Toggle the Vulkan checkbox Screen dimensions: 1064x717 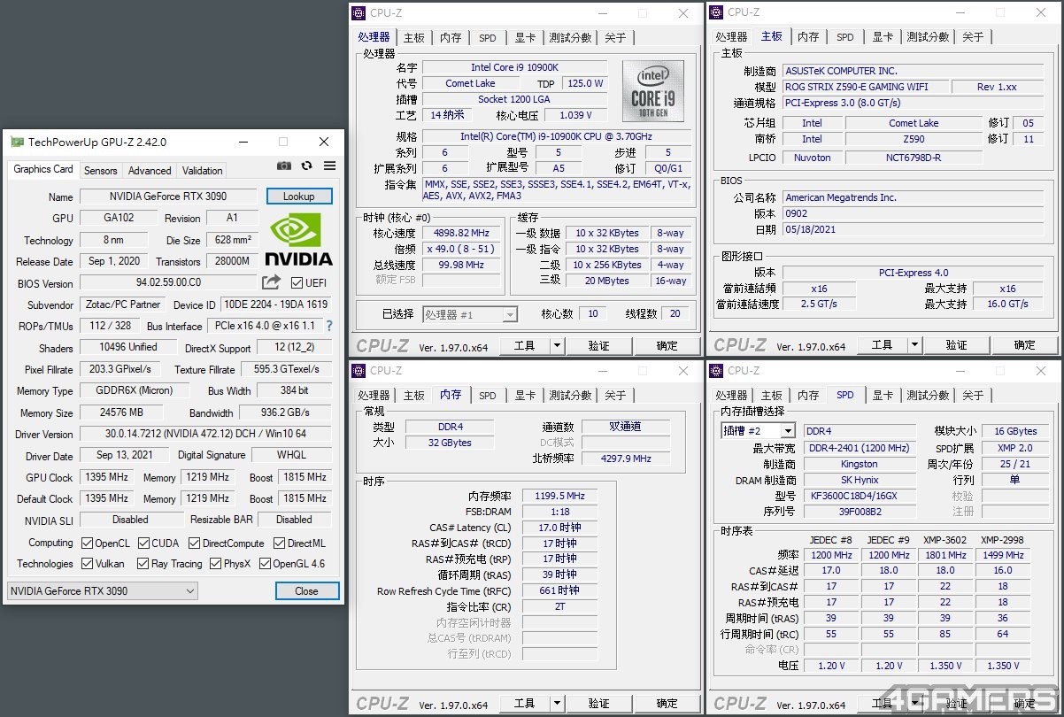click(x=87, y=564)
